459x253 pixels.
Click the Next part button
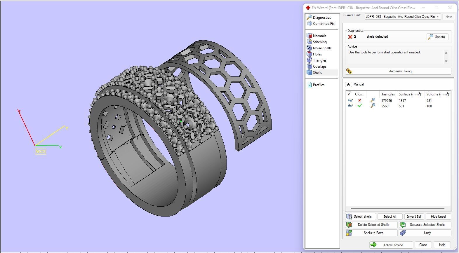[448, 17]
